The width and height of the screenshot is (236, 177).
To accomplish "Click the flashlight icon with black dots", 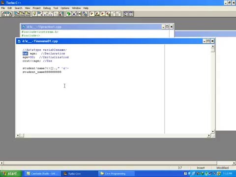I will (x=97, y=14).
